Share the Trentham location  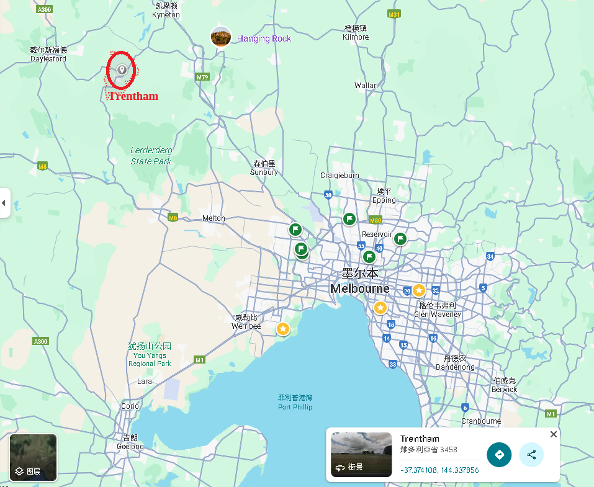pos(531,455)
